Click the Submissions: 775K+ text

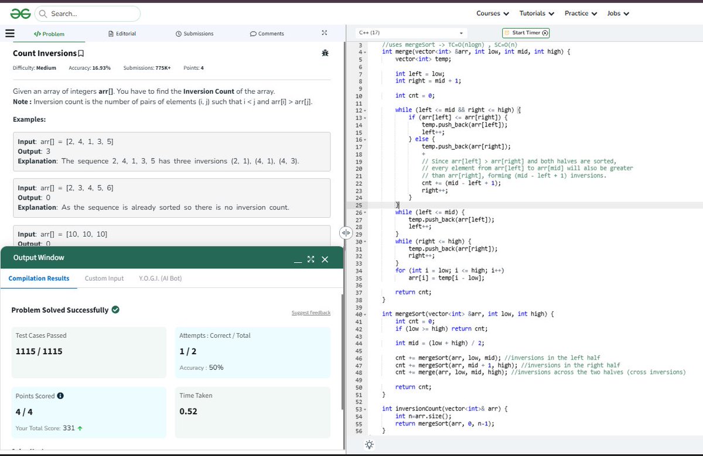tap(147, 68)
